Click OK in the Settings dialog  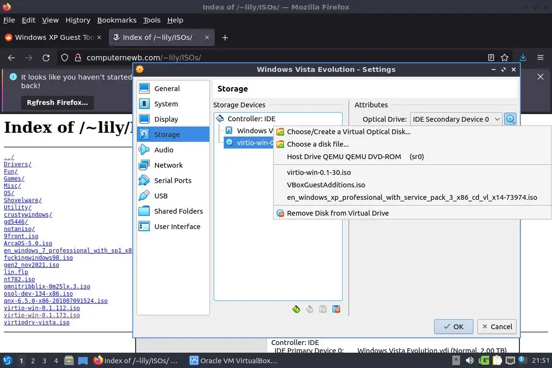tap(453, 326)
